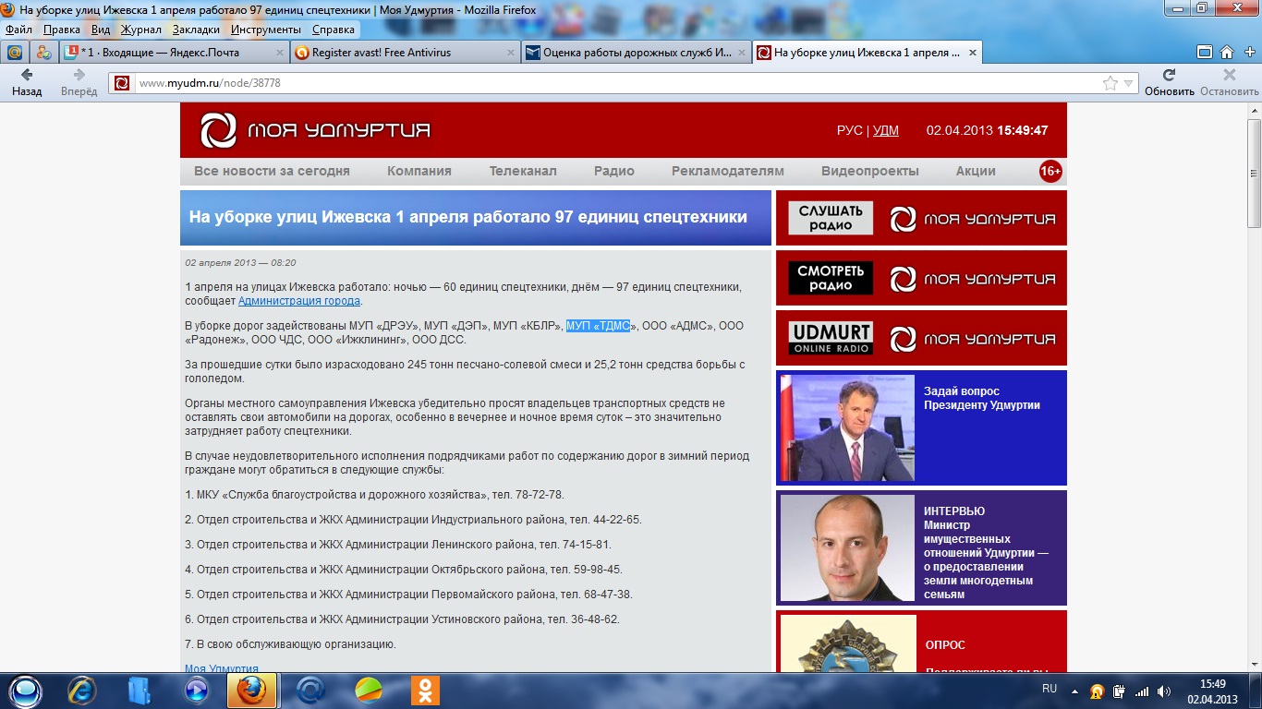Viewport: 1262px width, 709px height.
Task: Click the 16+ age rating badge
Action: (1050, 171)
